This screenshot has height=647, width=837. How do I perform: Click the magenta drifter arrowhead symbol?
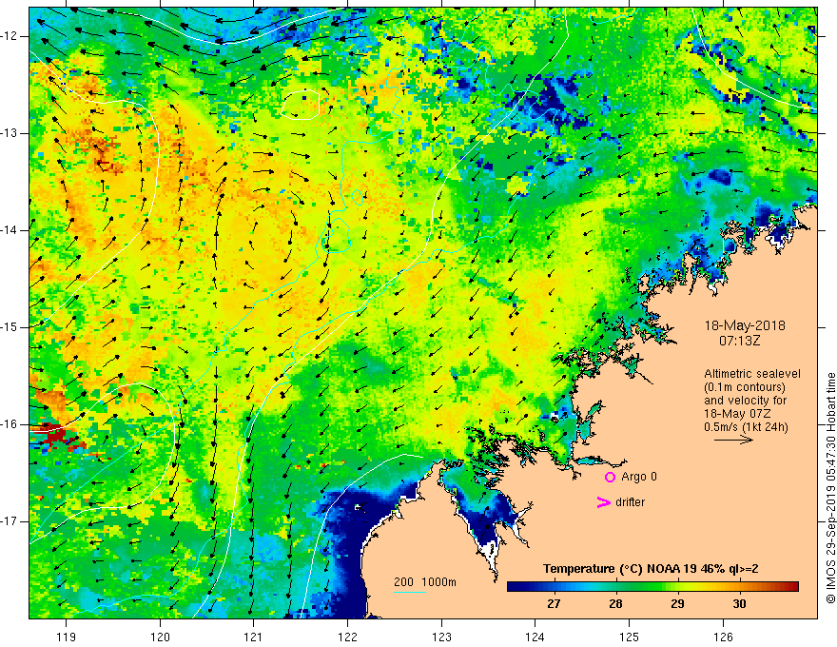pyautogui.click(x=603, y=502)
